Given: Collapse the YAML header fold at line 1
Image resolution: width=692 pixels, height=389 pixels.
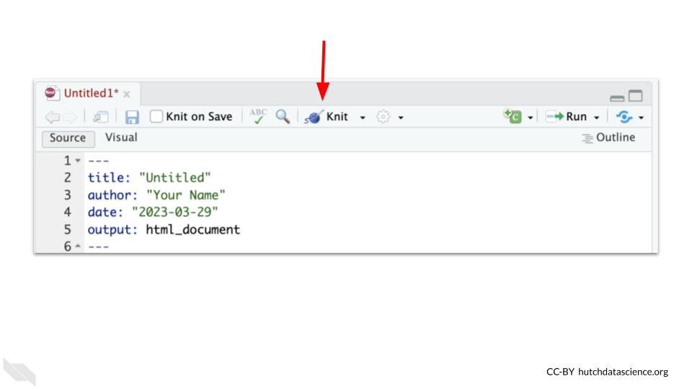Looking at the screenshot, I should 78,161.
